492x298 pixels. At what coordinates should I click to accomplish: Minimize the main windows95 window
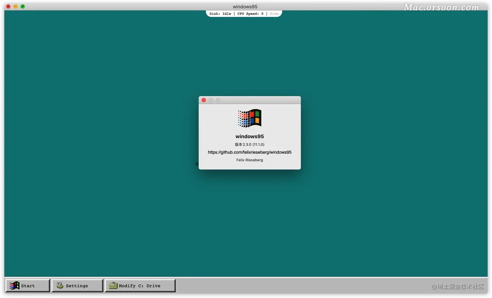click(x=15, y=7)
